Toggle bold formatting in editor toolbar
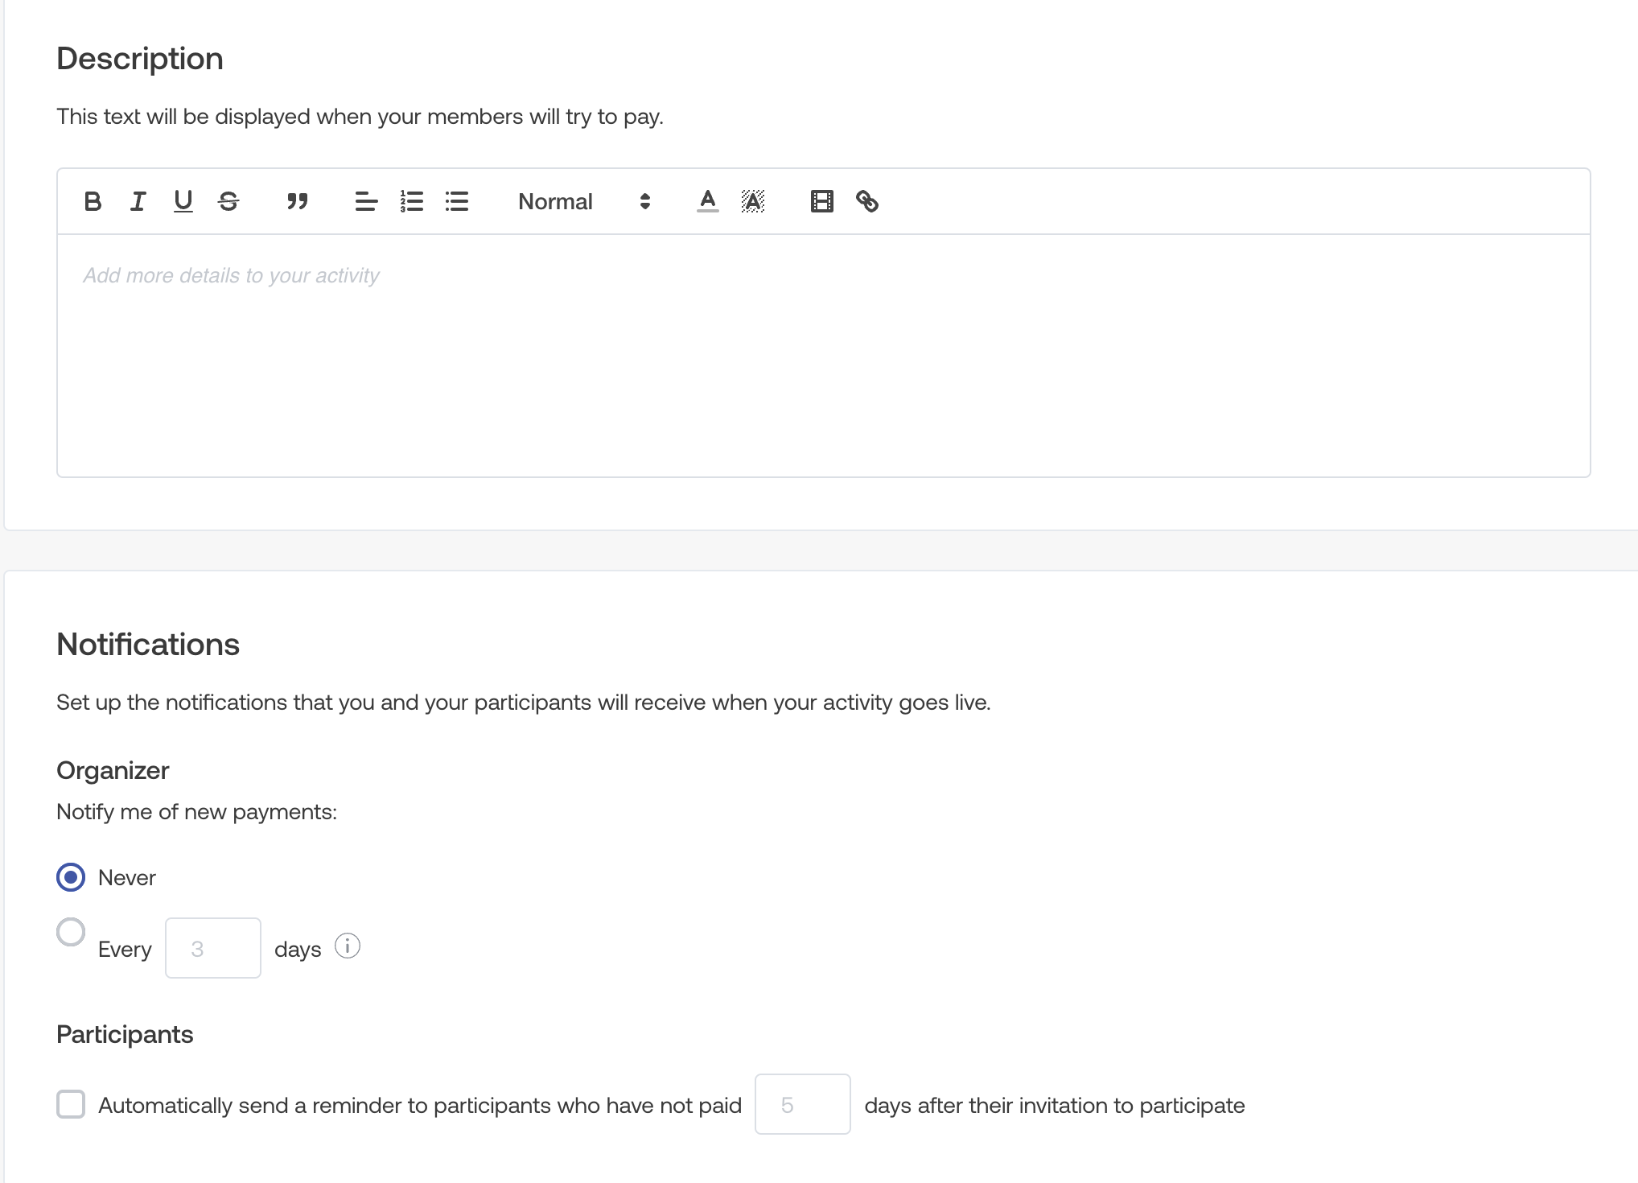 pos(93,201)
